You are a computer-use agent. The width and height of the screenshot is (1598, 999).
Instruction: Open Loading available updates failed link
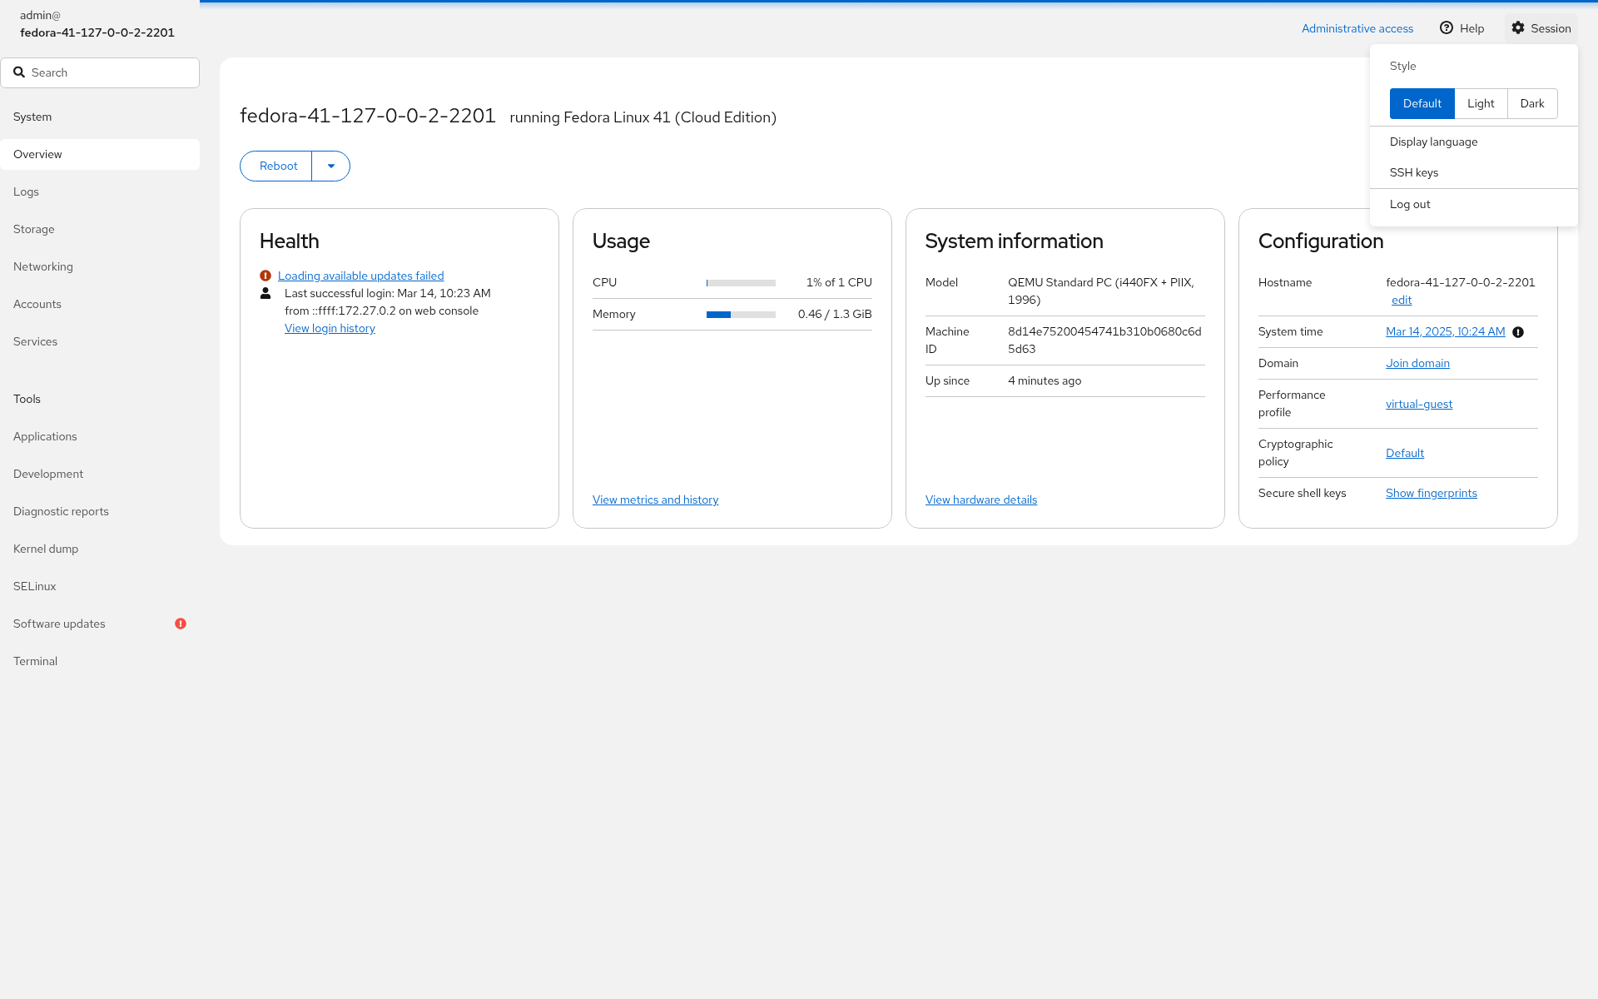pos(360,276)
